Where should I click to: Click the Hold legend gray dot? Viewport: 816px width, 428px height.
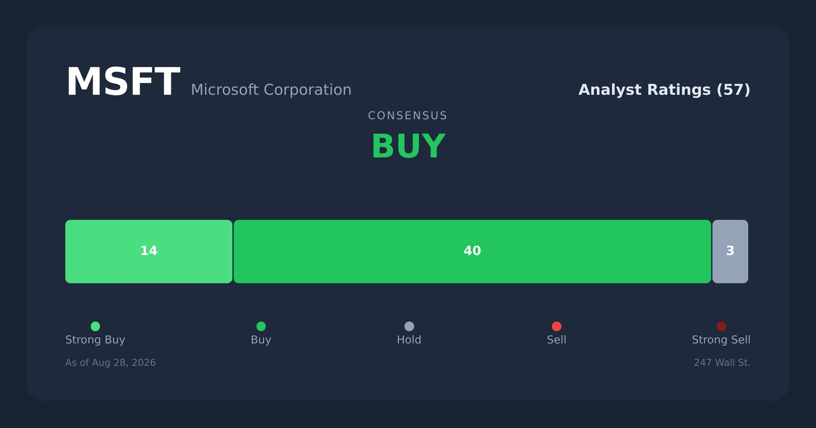click(x=409, y=326)
